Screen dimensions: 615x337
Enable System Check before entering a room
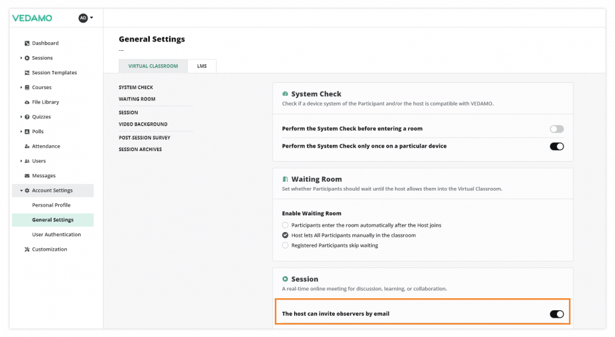(x=556, y=129)
